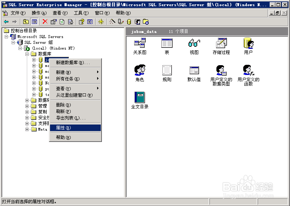Open the 规则 rules icon
Image resolution: width=290 pixels, height=206 pixels.
point(167,73)
